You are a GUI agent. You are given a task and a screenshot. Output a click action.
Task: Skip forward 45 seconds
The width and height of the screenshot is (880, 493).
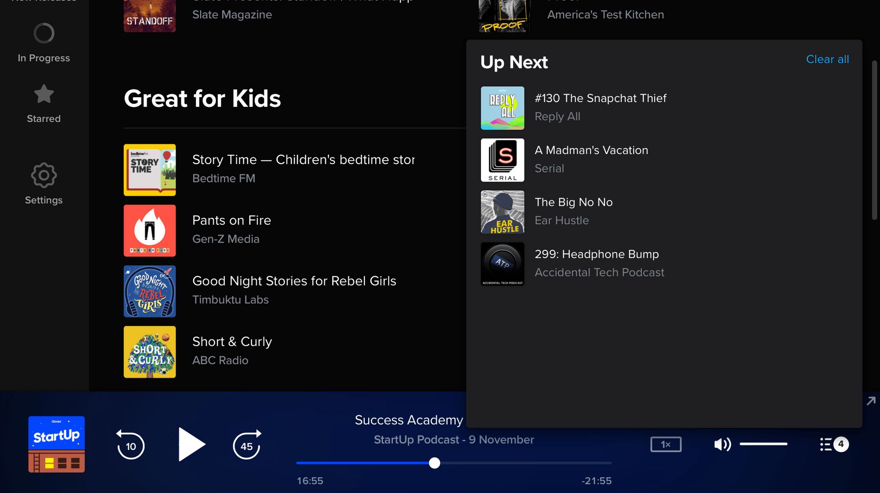(247, 445)
